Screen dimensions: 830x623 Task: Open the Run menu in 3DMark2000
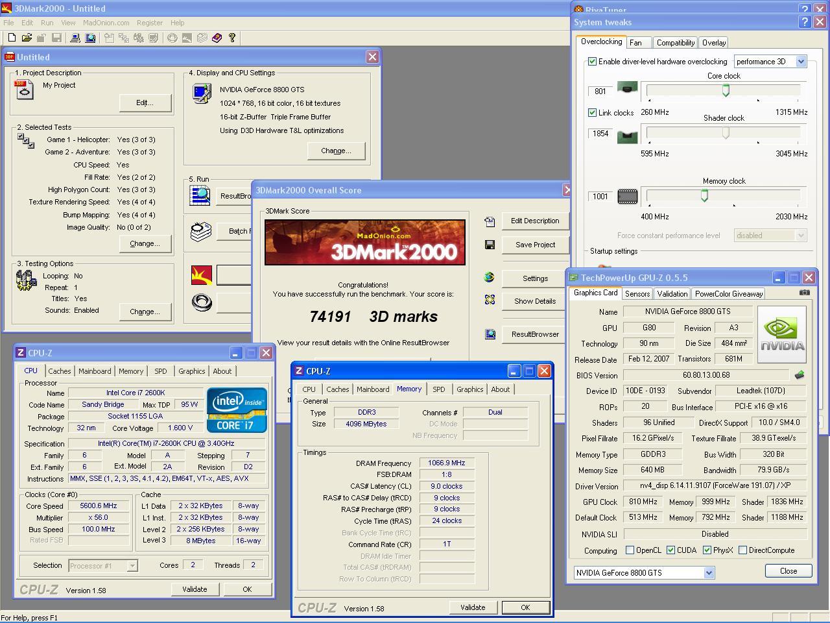(x=47, y=23)
